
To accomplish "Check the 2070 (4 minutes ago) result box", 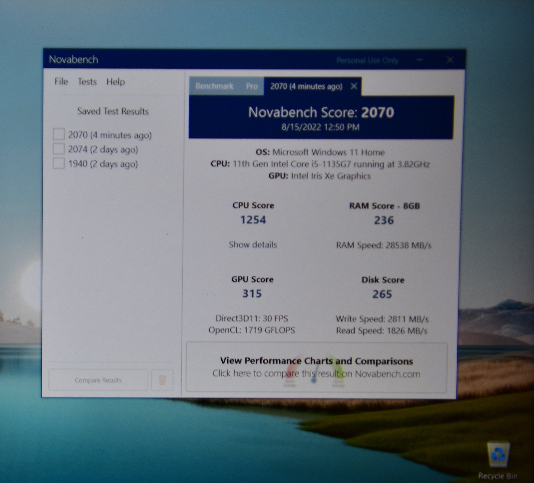I will point(59,134).
